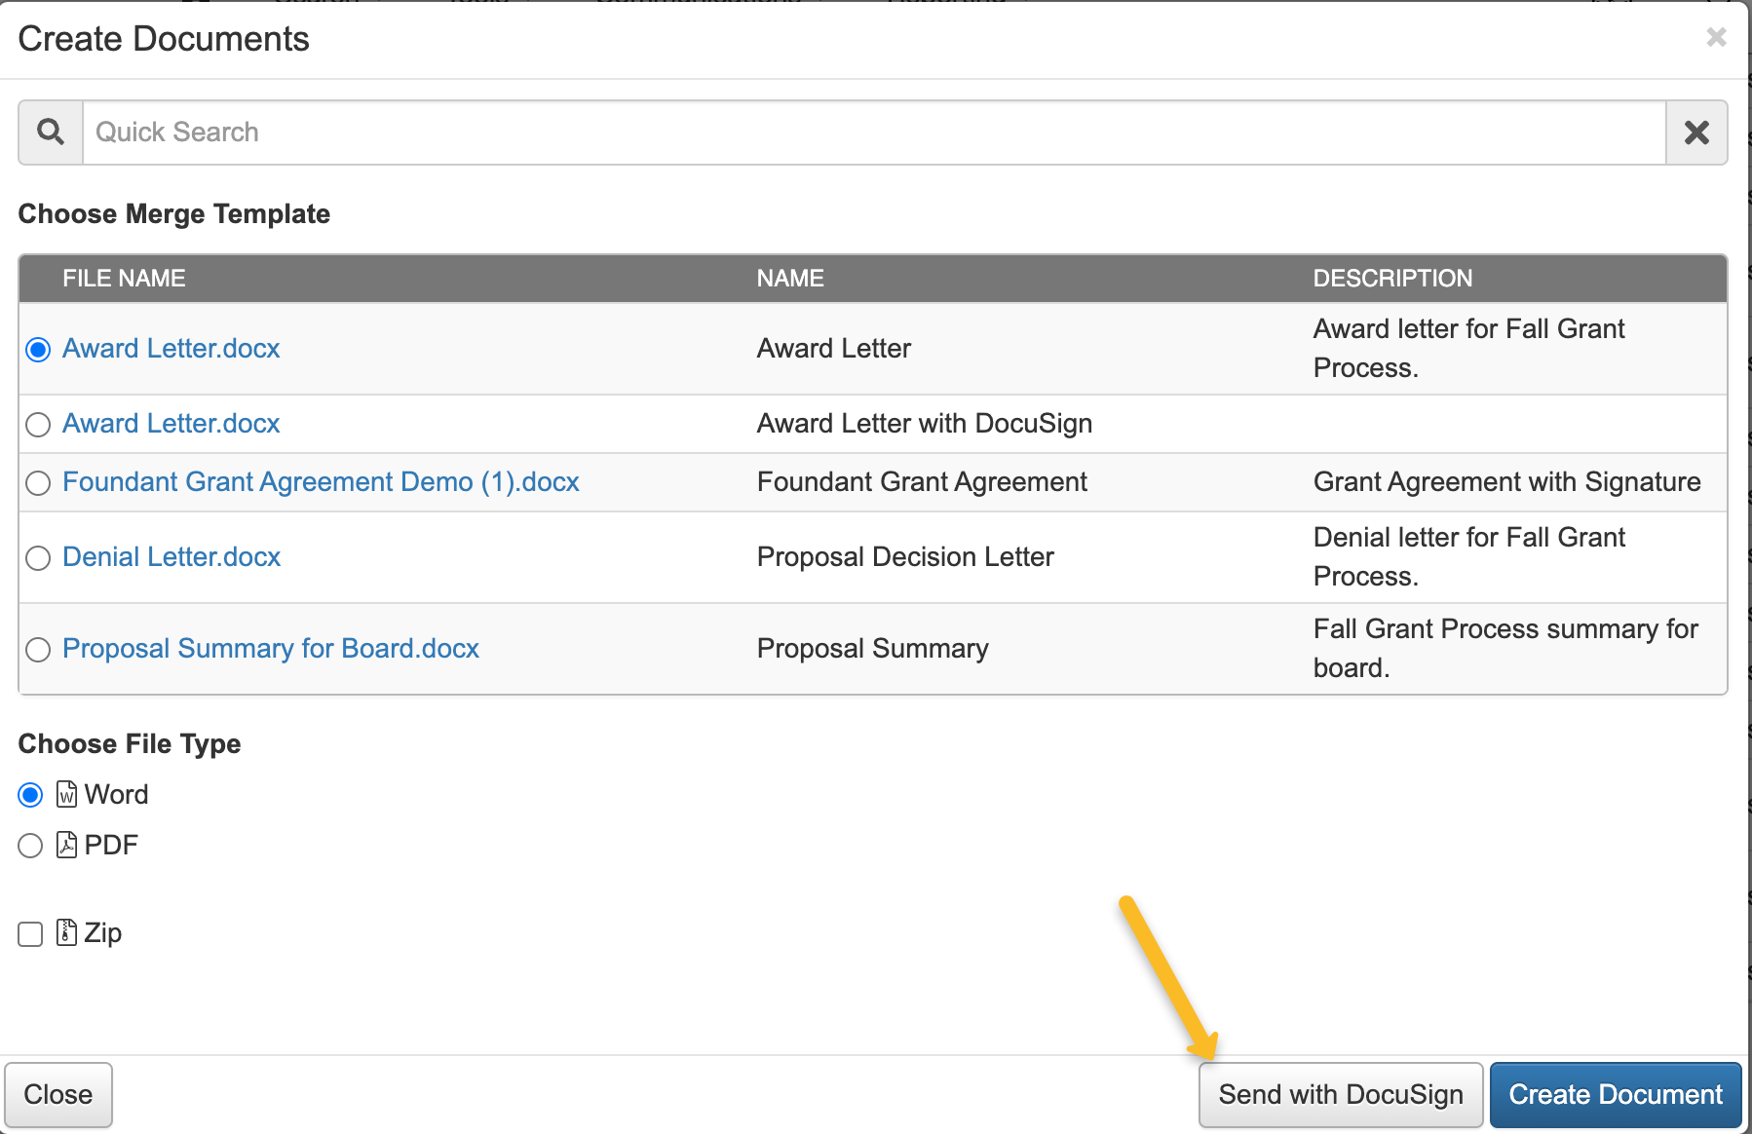Select the Foundant Grant Agreement template
This screenshot has width=1752, height=1134.
pyautogui.click(x=38, y=482)
